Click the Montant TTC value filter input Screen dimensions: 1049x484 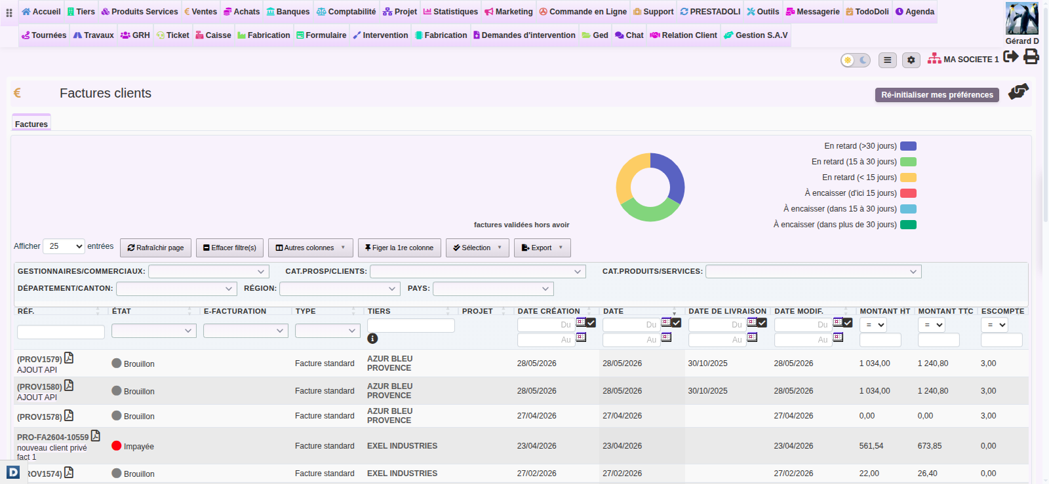939,340
